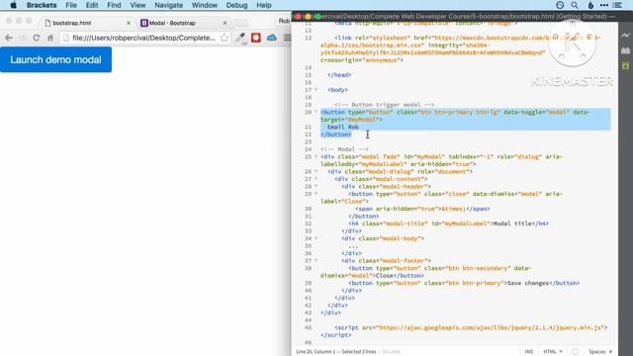Screen dimensions: 633x356
Task: Open the browser hamburger menu
Action: pyautogui.click(x=287, y=38)
